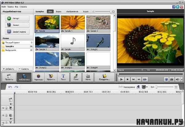Open the Меню (disc menu) section
Image resolution: width=185 pixels, height=127 pixels.
88,77
